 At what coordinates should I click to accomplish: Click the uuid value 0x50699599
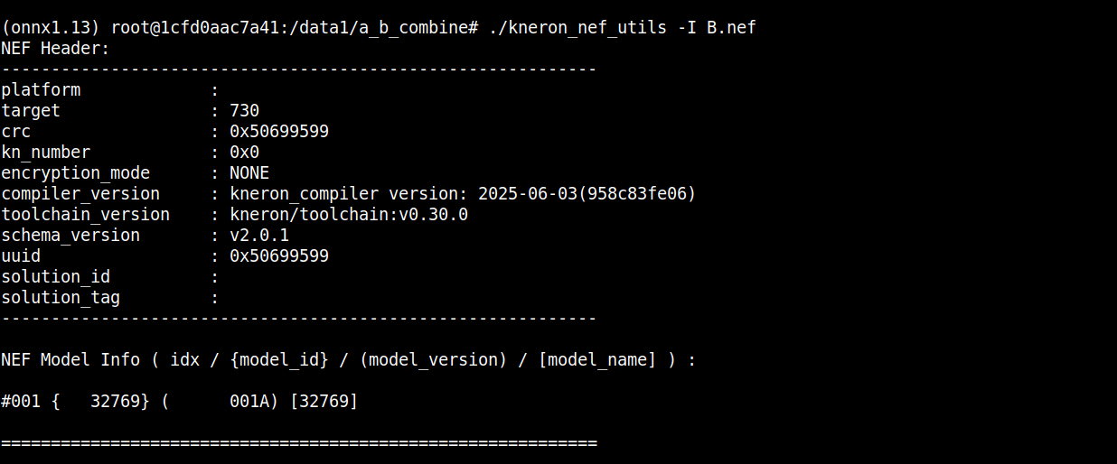(x=279, y=256)
